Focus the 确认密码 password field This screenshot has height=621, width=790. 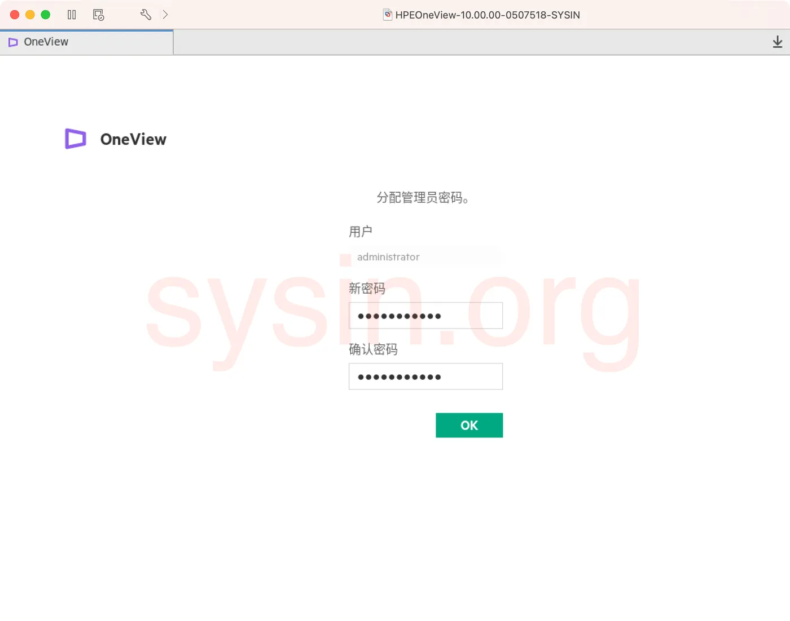click(x=425, y=376)
